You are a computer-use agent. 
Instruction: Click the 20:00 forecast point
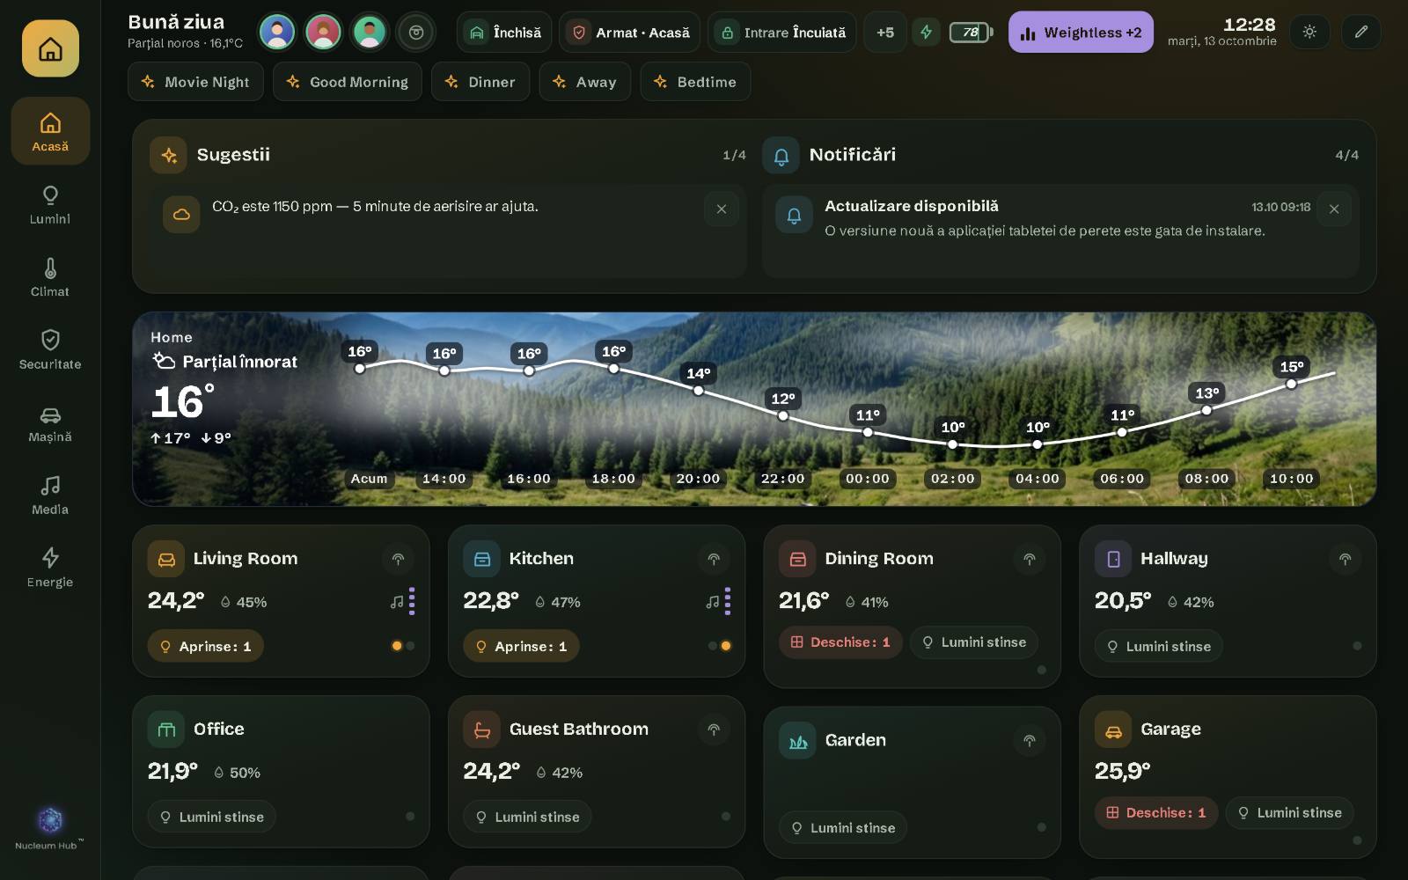pyautogui.click(x=699, y=391)
